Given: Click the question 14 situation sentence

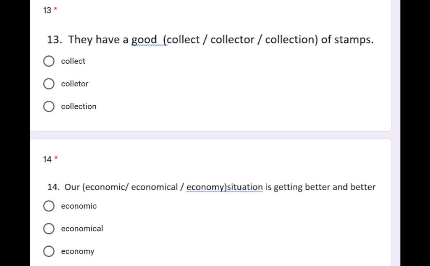Looking at the screenshot, I should click(212, 187).
